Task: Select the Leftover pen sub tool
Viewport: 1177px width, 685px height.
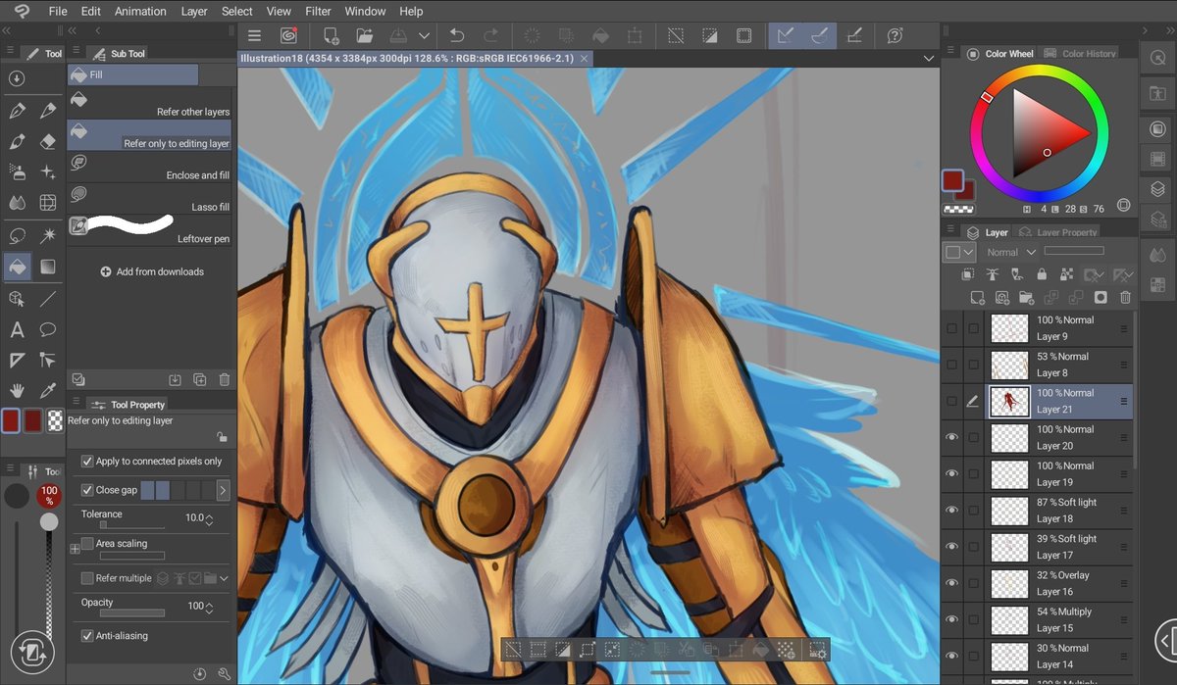Action: tap(149, 230)
